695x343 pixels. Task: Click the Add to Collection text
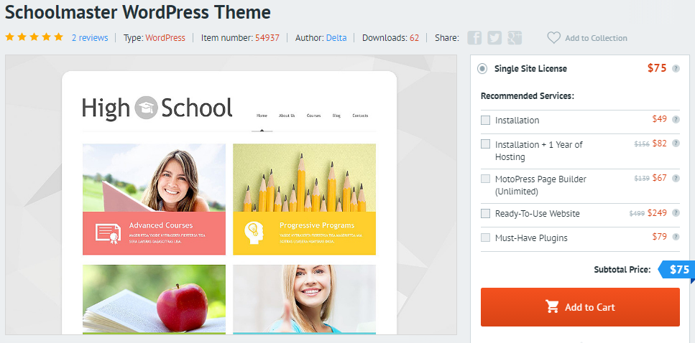[596, 38]
